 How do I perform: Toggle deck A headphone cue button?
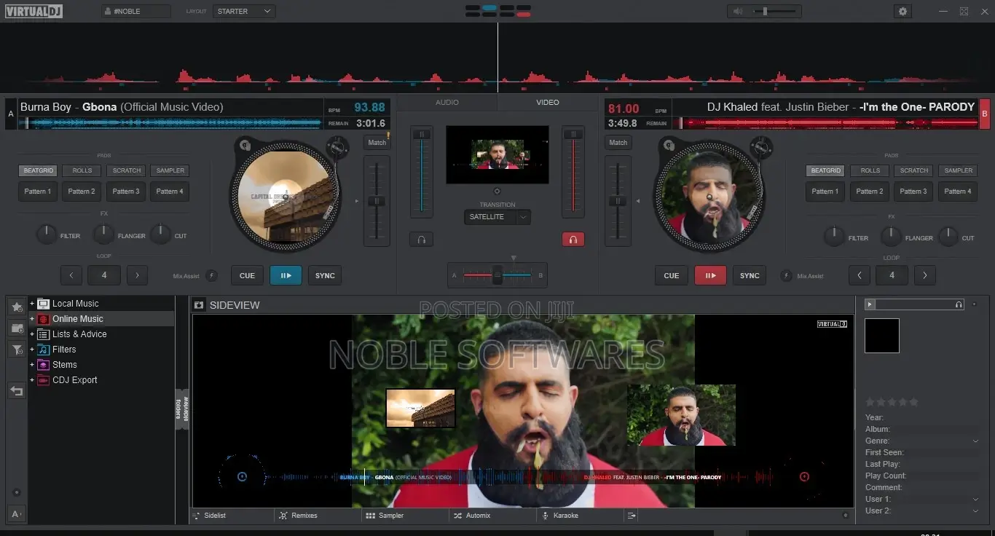point(421,239)
